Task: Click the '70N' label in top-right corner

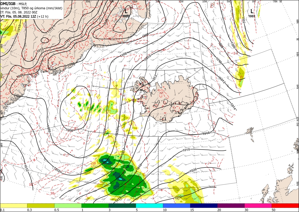Action: click(275, 1)
